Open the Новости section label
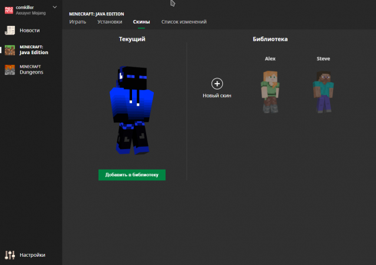 29,31
